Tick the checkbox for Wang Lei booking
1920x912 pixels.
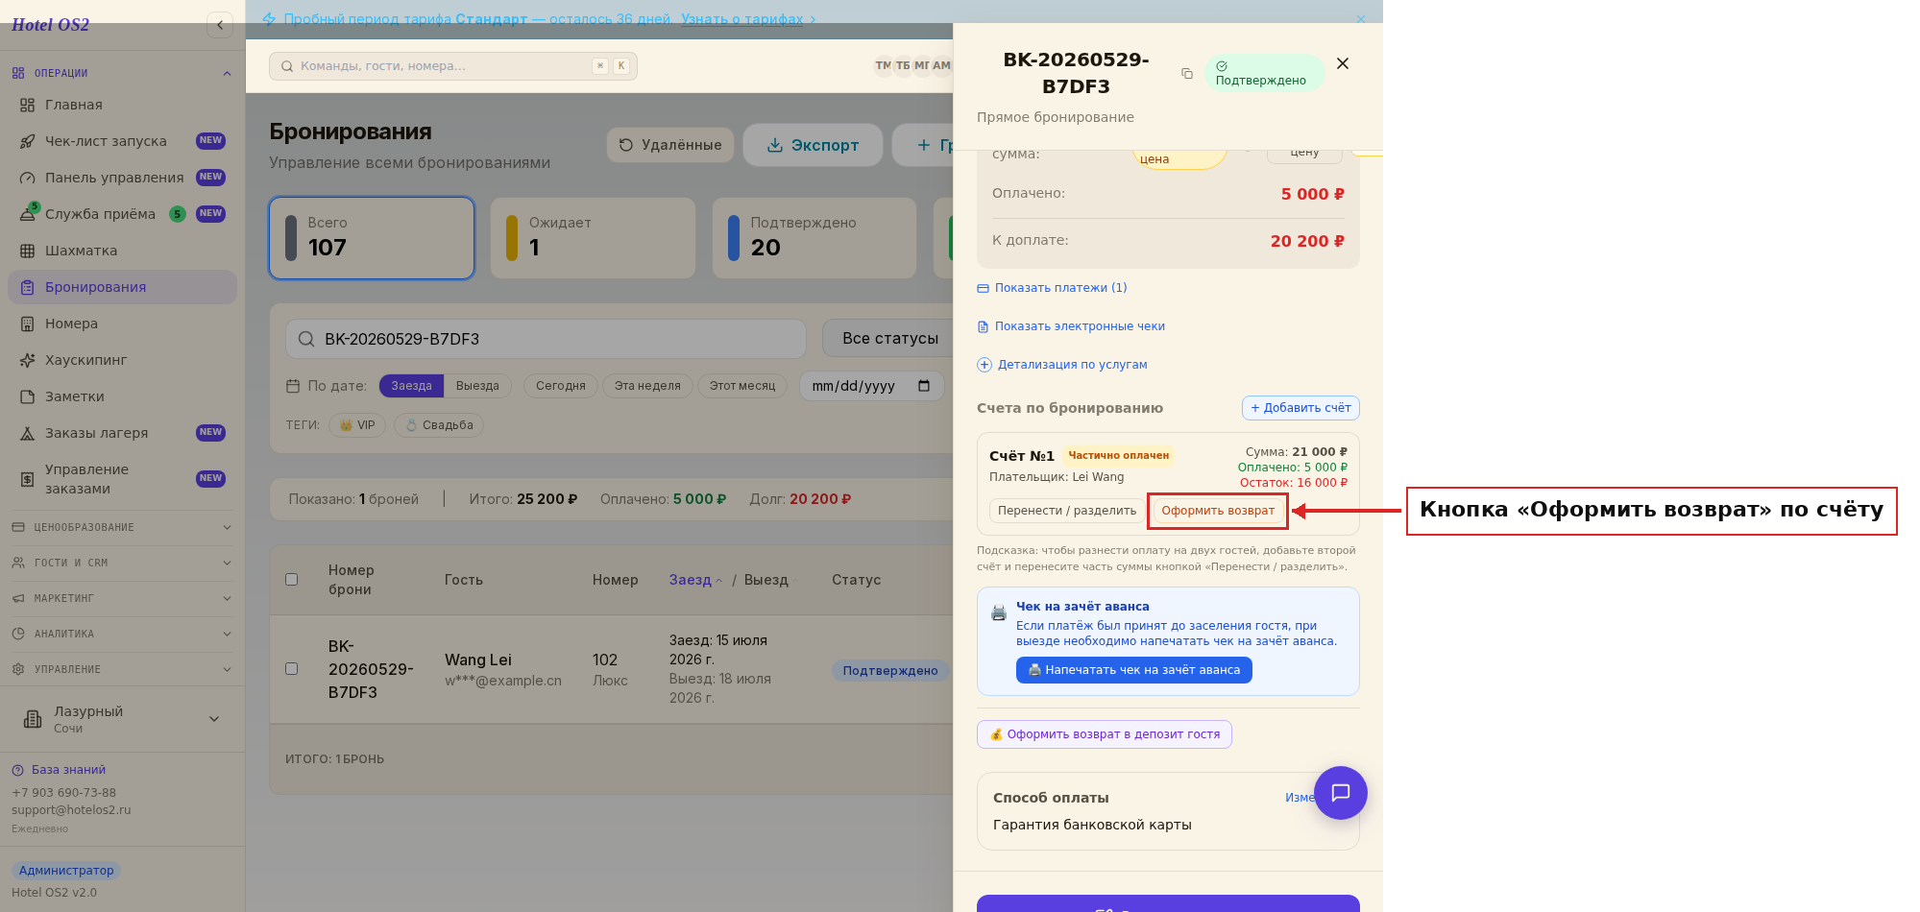292,669
